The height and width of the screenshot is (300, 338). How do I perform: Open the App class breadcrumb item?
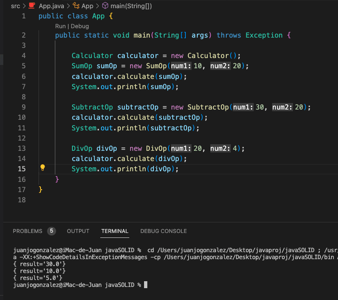click(87, 6)
